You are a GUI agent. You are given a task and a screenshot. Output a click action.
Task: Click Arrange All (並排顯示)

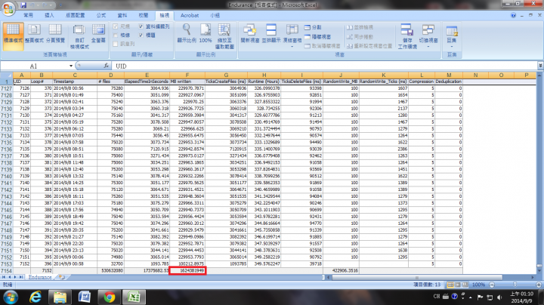click(x=271, y=34)
